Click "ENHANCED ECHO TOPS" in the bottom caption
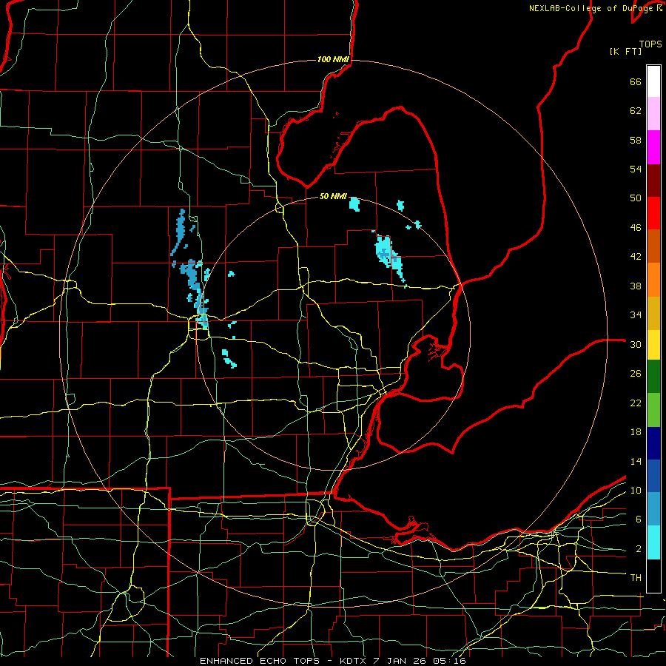 (x=260, y=661)
